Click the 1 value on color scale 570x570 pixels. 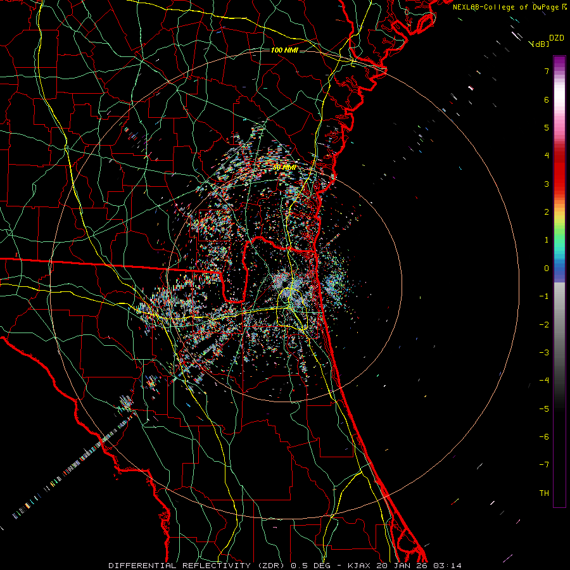[547, 240]
